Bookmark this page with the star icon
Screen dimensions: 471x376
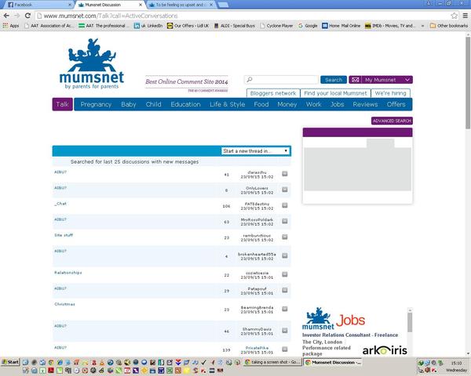[455, 16]
